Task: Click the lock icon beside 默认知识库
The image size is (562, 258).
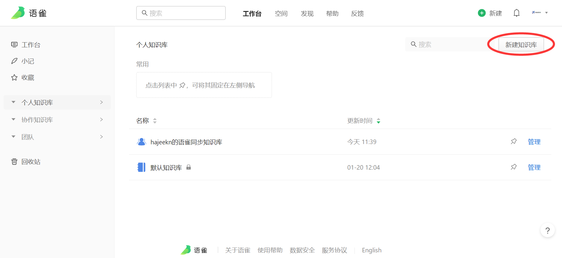Action: click(x=188, y=167)
